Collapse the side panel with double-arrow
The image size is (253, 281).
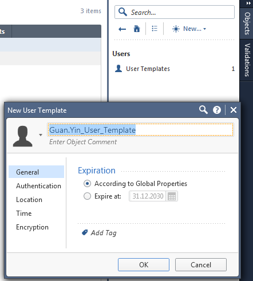[248, 3]
